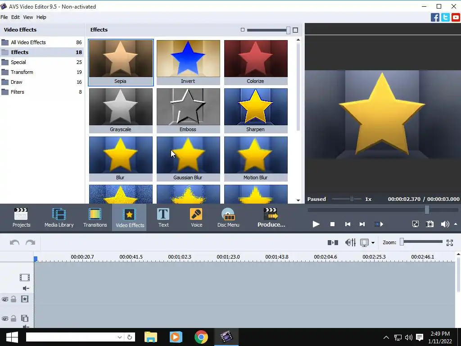Toggle overlay track visibility eye
Screen dimensions: 461x346
pos(5,319)
